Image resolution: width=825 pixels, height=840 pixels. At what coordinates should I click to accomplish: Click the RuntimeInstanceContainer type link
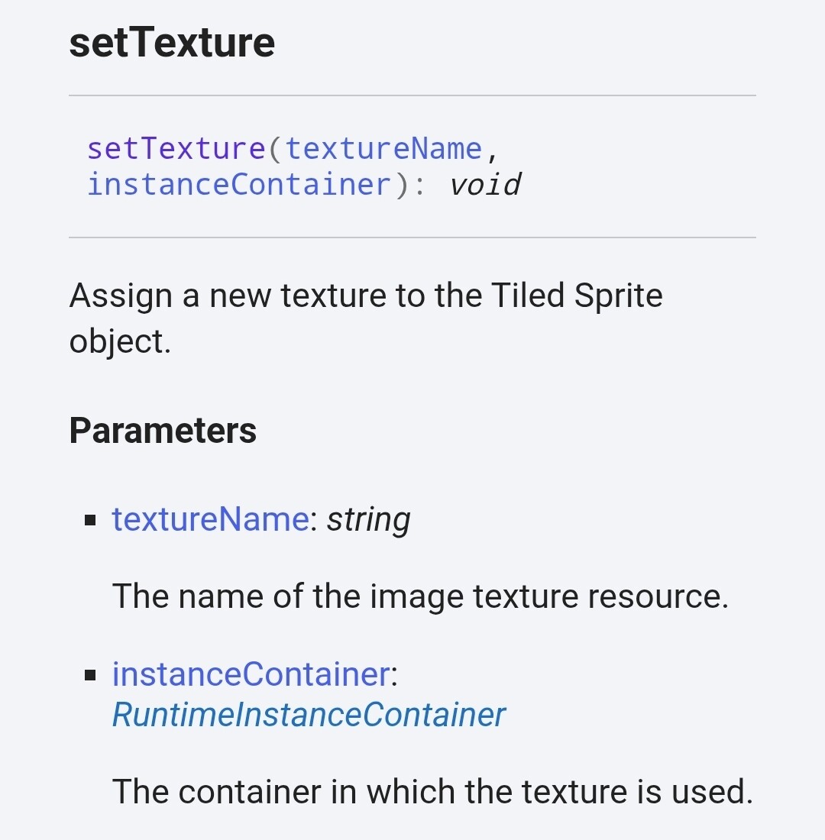(309, 715)
